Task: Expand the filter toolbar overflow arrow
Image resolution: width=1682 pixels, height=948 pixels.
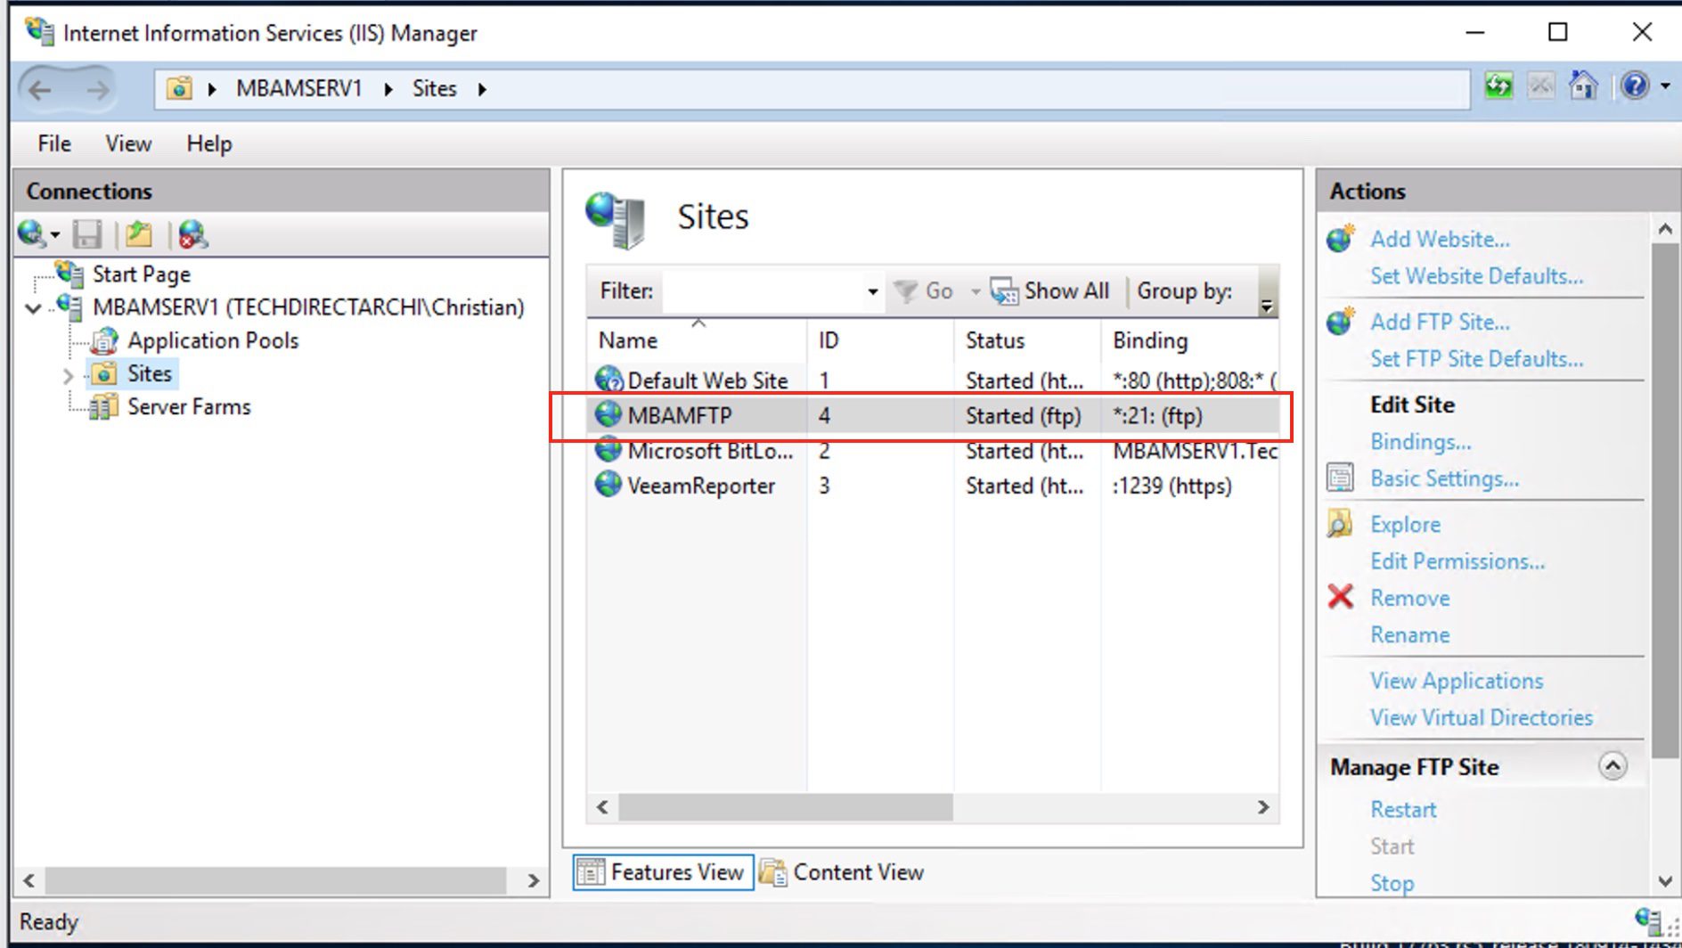Action: coord(1267,306)
